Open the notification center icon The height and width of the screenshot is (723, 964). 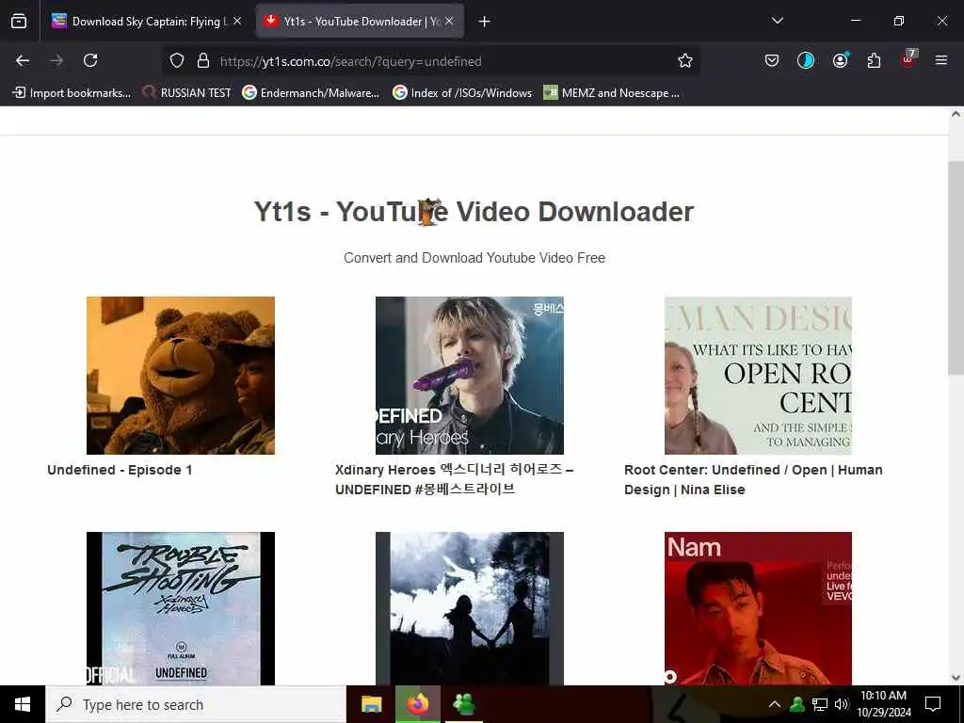click(933, 704)
